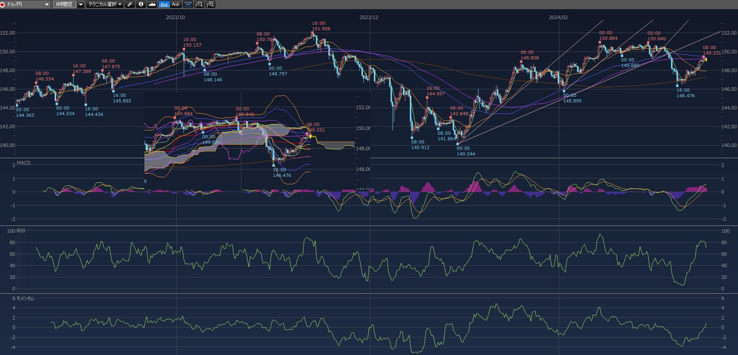
Task: Select the pencil drawing tool
Action: pyautogui.click(x=130, y=4)
